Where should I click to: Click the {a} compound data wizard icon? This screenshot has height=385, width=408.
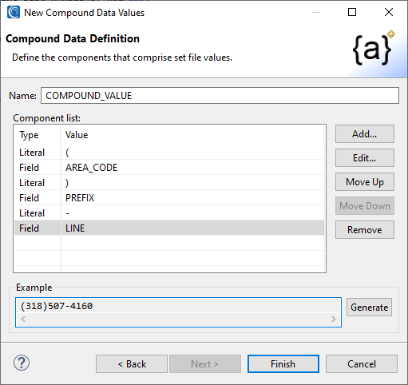(x=374, y=49)
